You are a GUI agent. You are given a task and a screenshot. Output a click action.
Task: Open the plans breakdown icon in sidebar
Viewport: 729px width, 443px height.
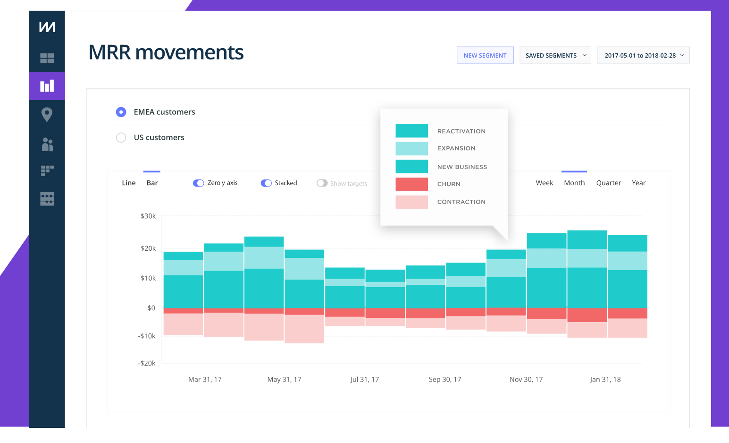tap(47, 170)
